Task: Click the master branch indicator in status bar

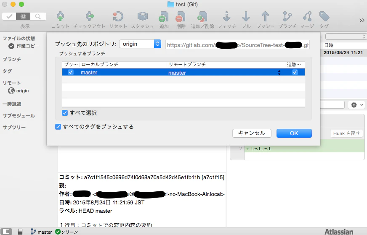Action: [x=41, y=232]
